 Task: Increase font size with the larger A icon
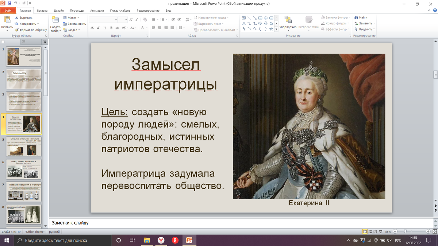131,20
